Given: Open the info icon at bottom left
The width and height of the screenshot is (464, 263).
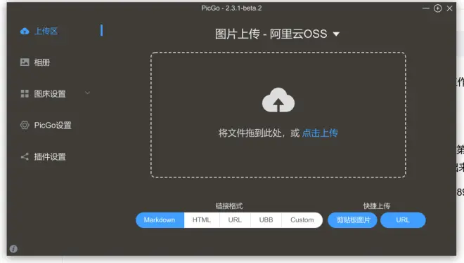Looking at the screenshot, I should click(13, 249).
